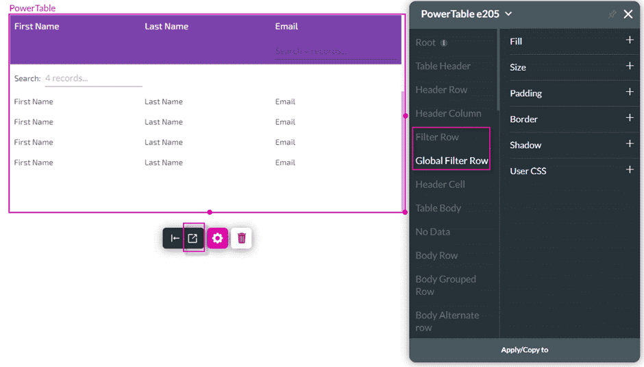
Task: Click the bottom center resize handle
Action: (x=210, y=212)
